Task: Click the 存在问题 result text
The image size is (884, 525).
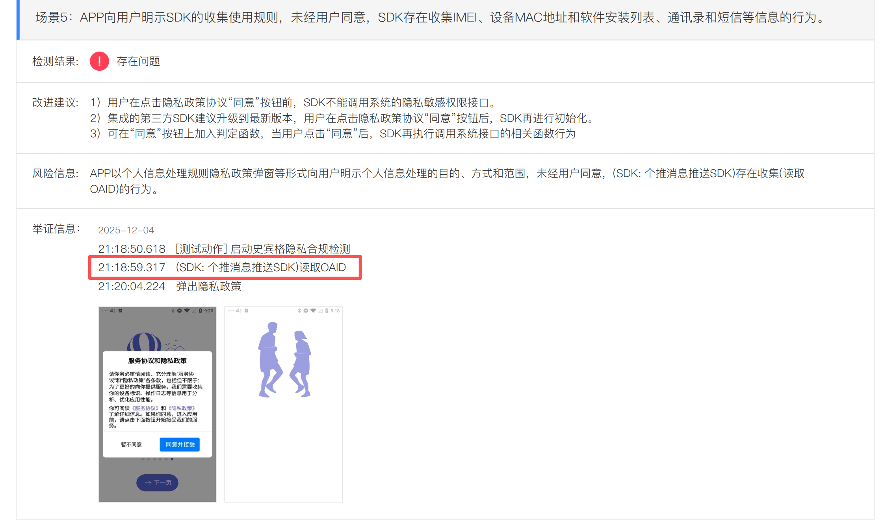Action: pyautogui.click(x=138, y=61)
